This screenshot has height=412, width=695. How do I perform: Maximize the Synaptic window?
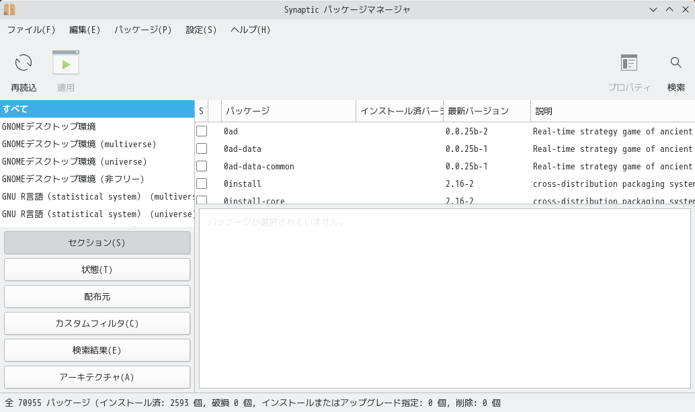tap(669, 9)
